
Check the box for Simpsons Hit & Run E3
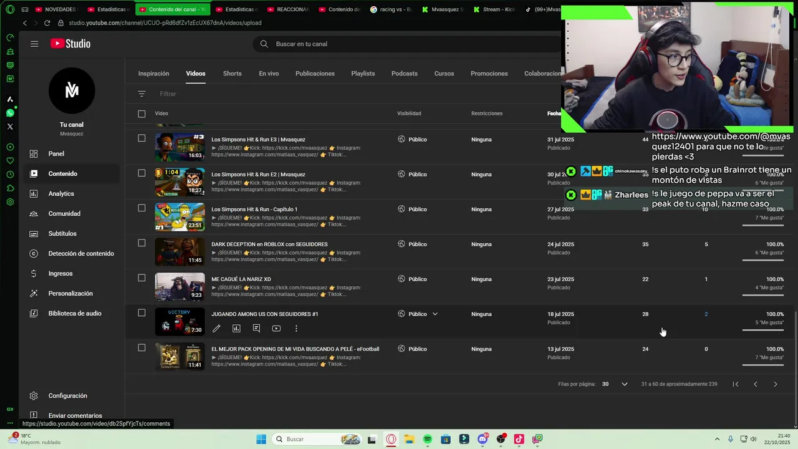click(x=142, y=138)
